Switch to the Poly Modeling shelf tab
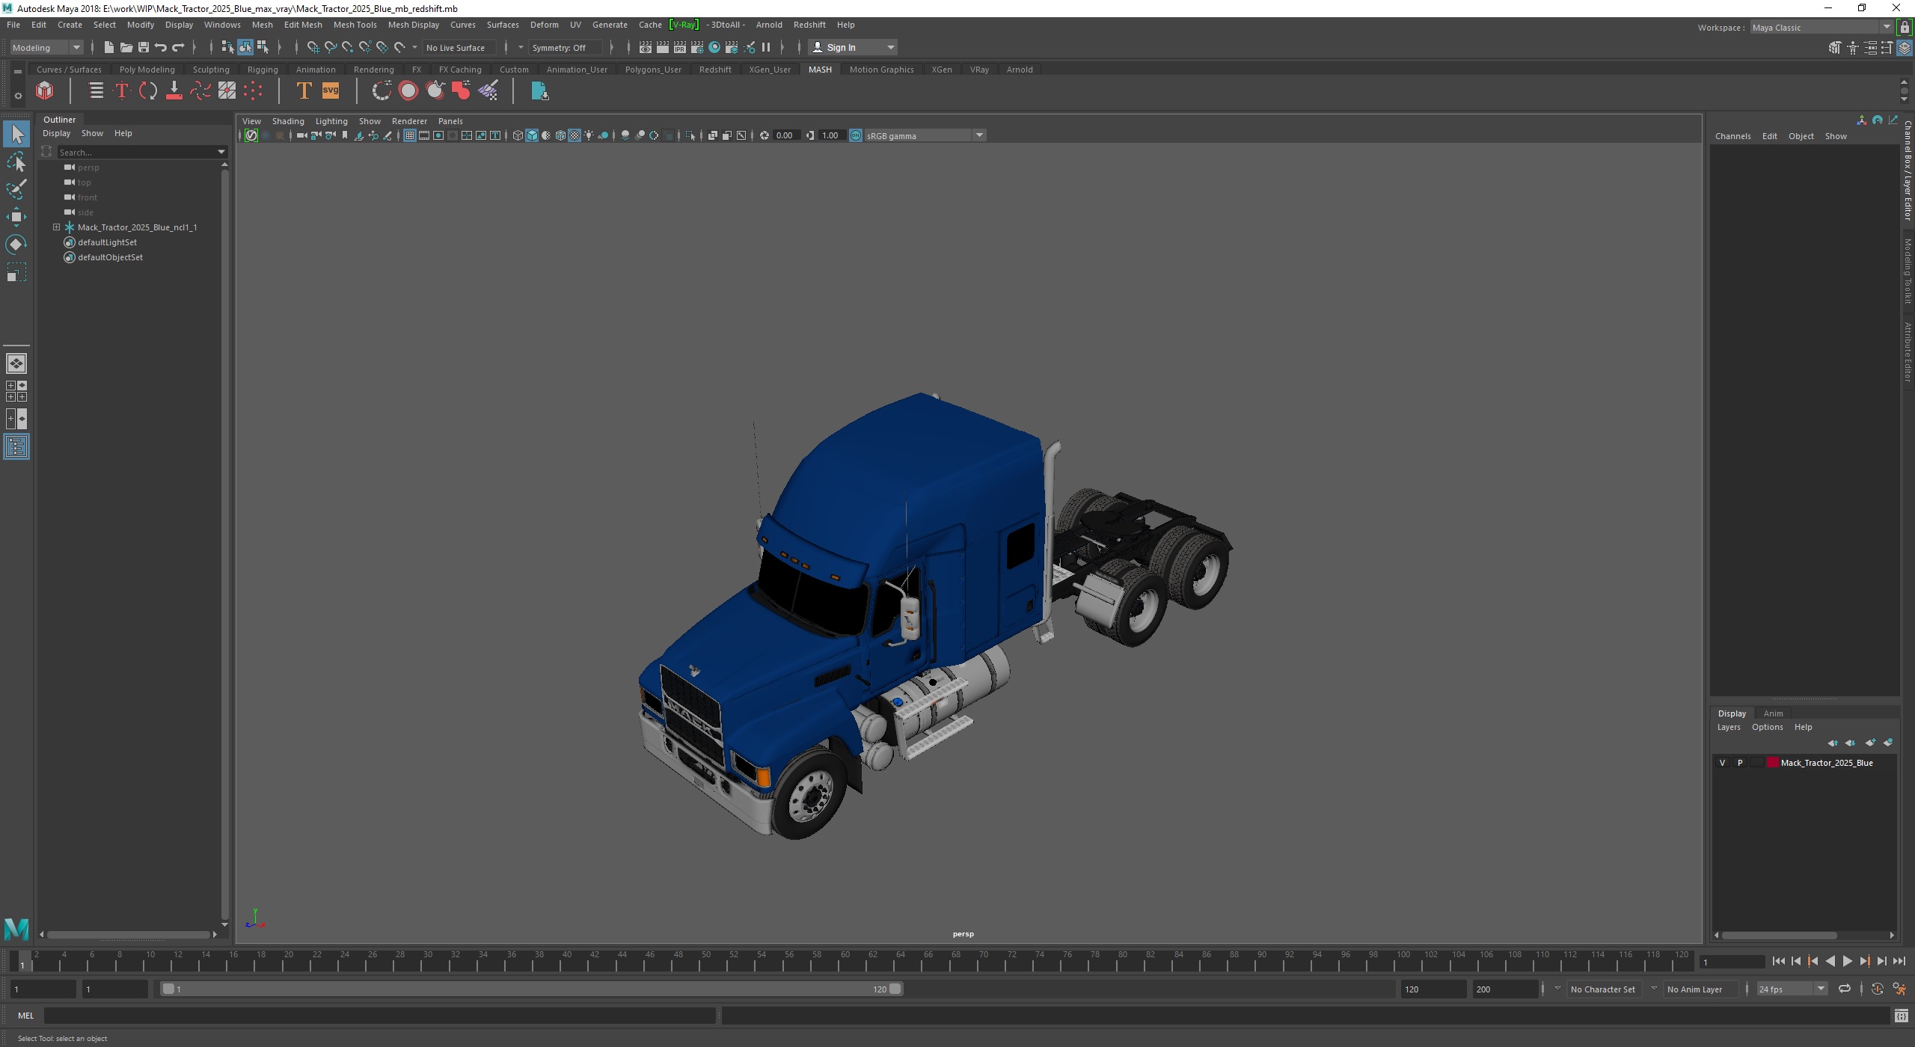1915x1047 pixels. [147, 70]
